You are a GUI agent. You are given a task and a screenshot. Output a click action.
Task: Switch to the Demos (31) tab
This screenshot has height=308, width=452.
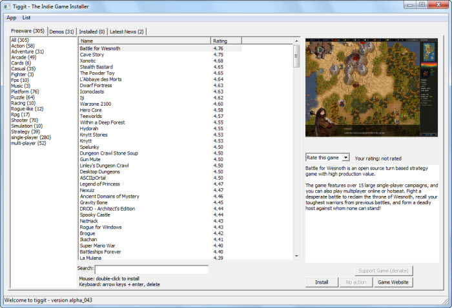click(x=61, y=32)
